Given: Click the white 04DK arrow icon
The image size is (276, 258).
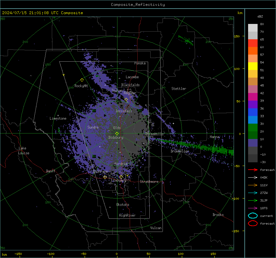Looking at the screenshot, I should (253, 178).
